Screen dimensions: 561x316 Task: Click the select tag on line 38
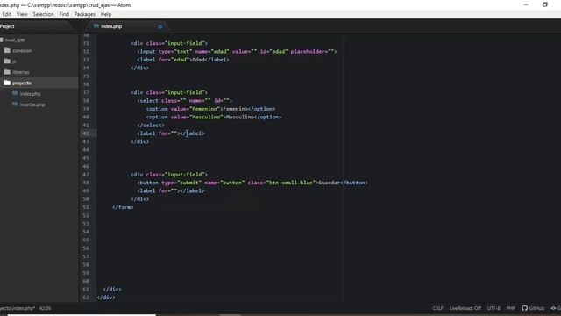click(185, 101)
